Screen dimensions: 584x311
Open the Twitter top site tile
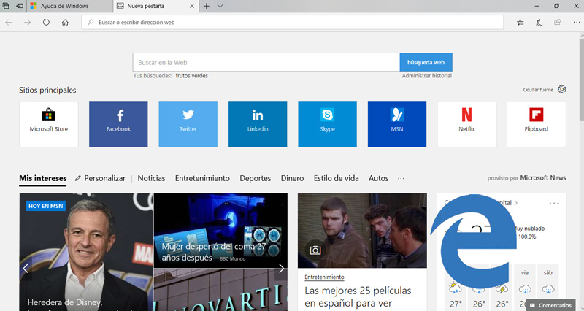[188, 124]
